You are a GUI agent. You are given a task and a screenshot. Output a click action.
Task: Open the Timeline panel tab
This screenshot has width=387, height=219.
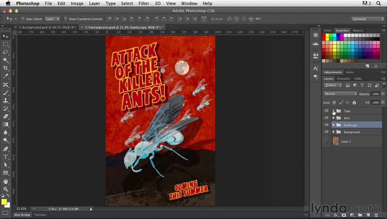click(x=40, y=215)
